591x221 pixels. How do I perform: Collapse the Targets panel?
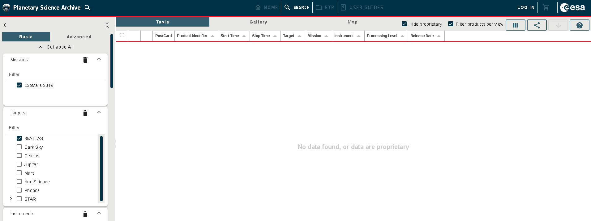[x=99, y=112]
